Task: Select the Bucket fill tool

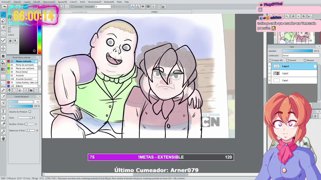Action: (3, 62)
